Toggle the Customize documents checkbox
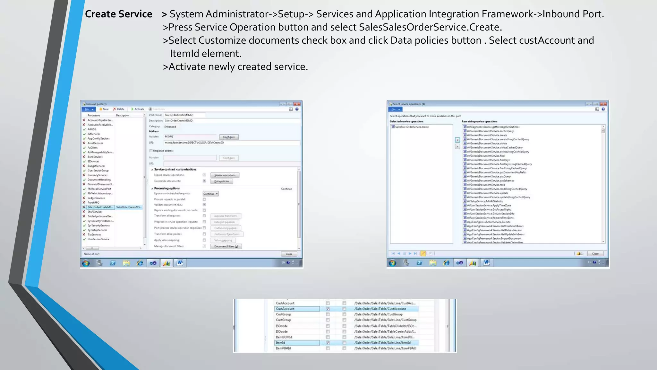 coord(204,181)
